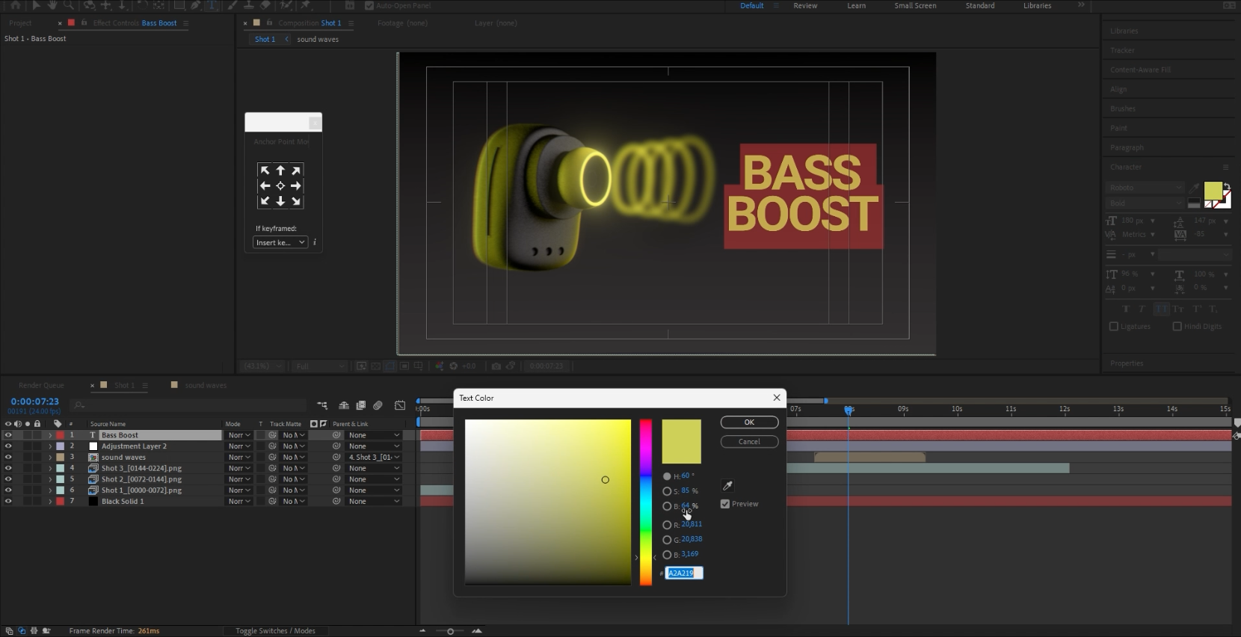The image size is (1241, 637).
Task: Select the S saturation radio button
Action: pyautogui.click(x=667, y=491)
